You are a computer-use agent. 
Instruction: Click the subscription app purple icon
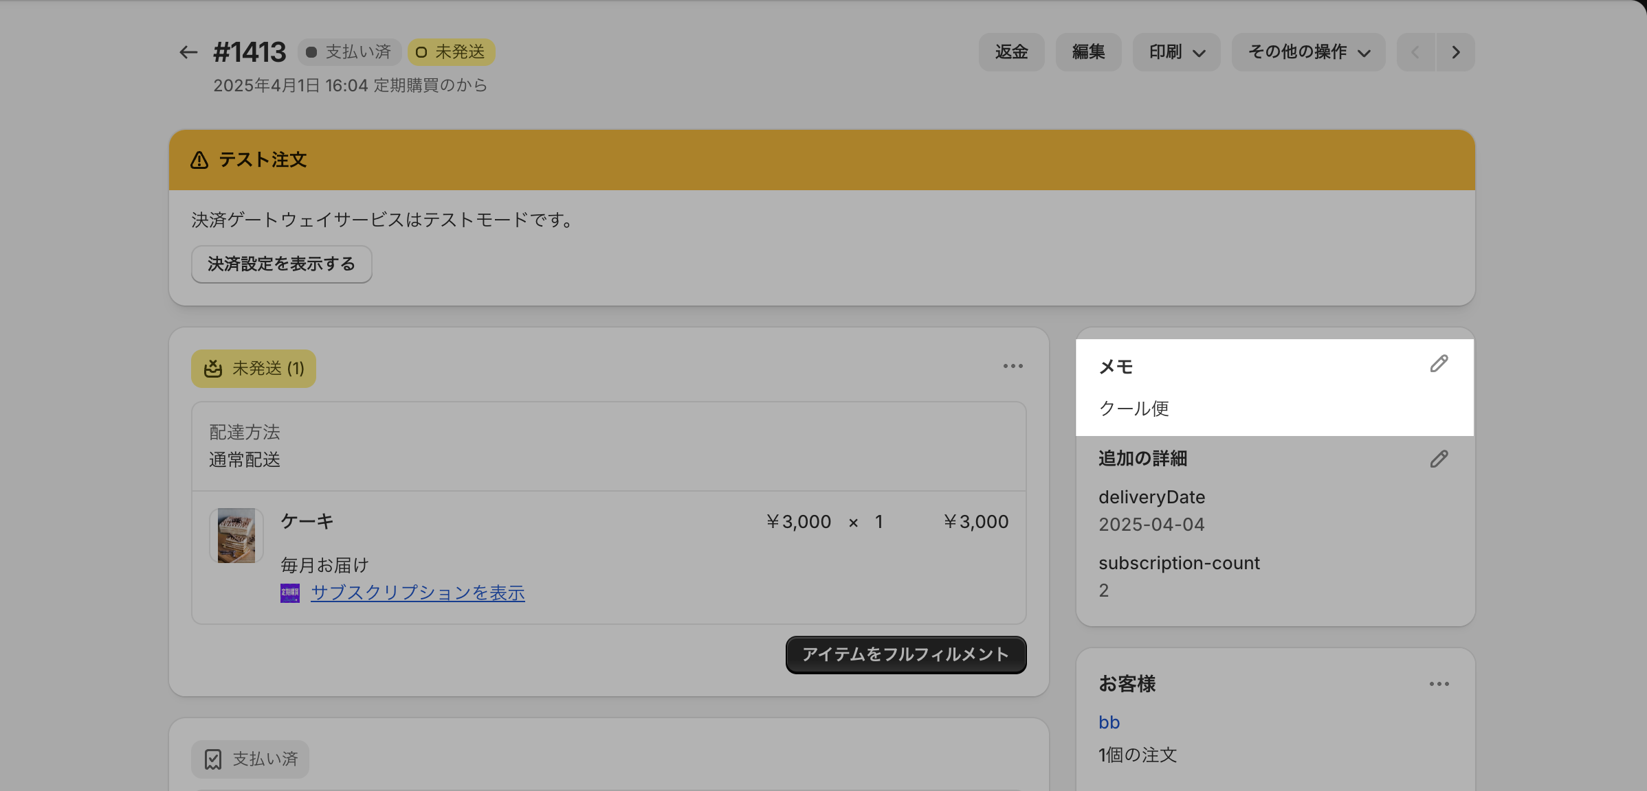click(290, 593)
